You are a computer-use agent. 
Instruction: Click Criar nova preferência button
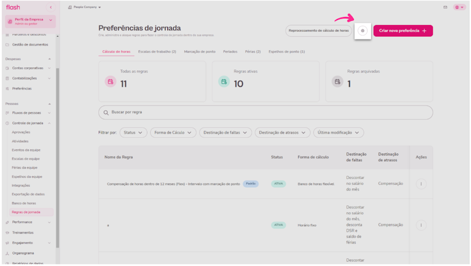point(403,31)
